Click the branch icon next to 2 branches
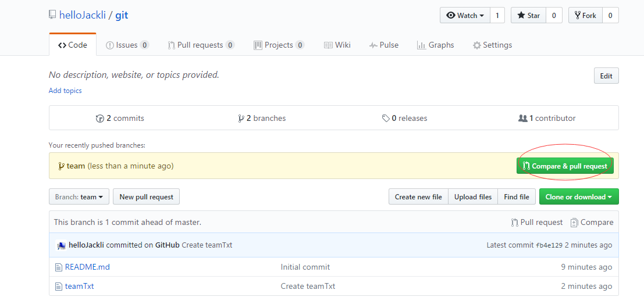The image size is (644, 297). pos(241,119)
